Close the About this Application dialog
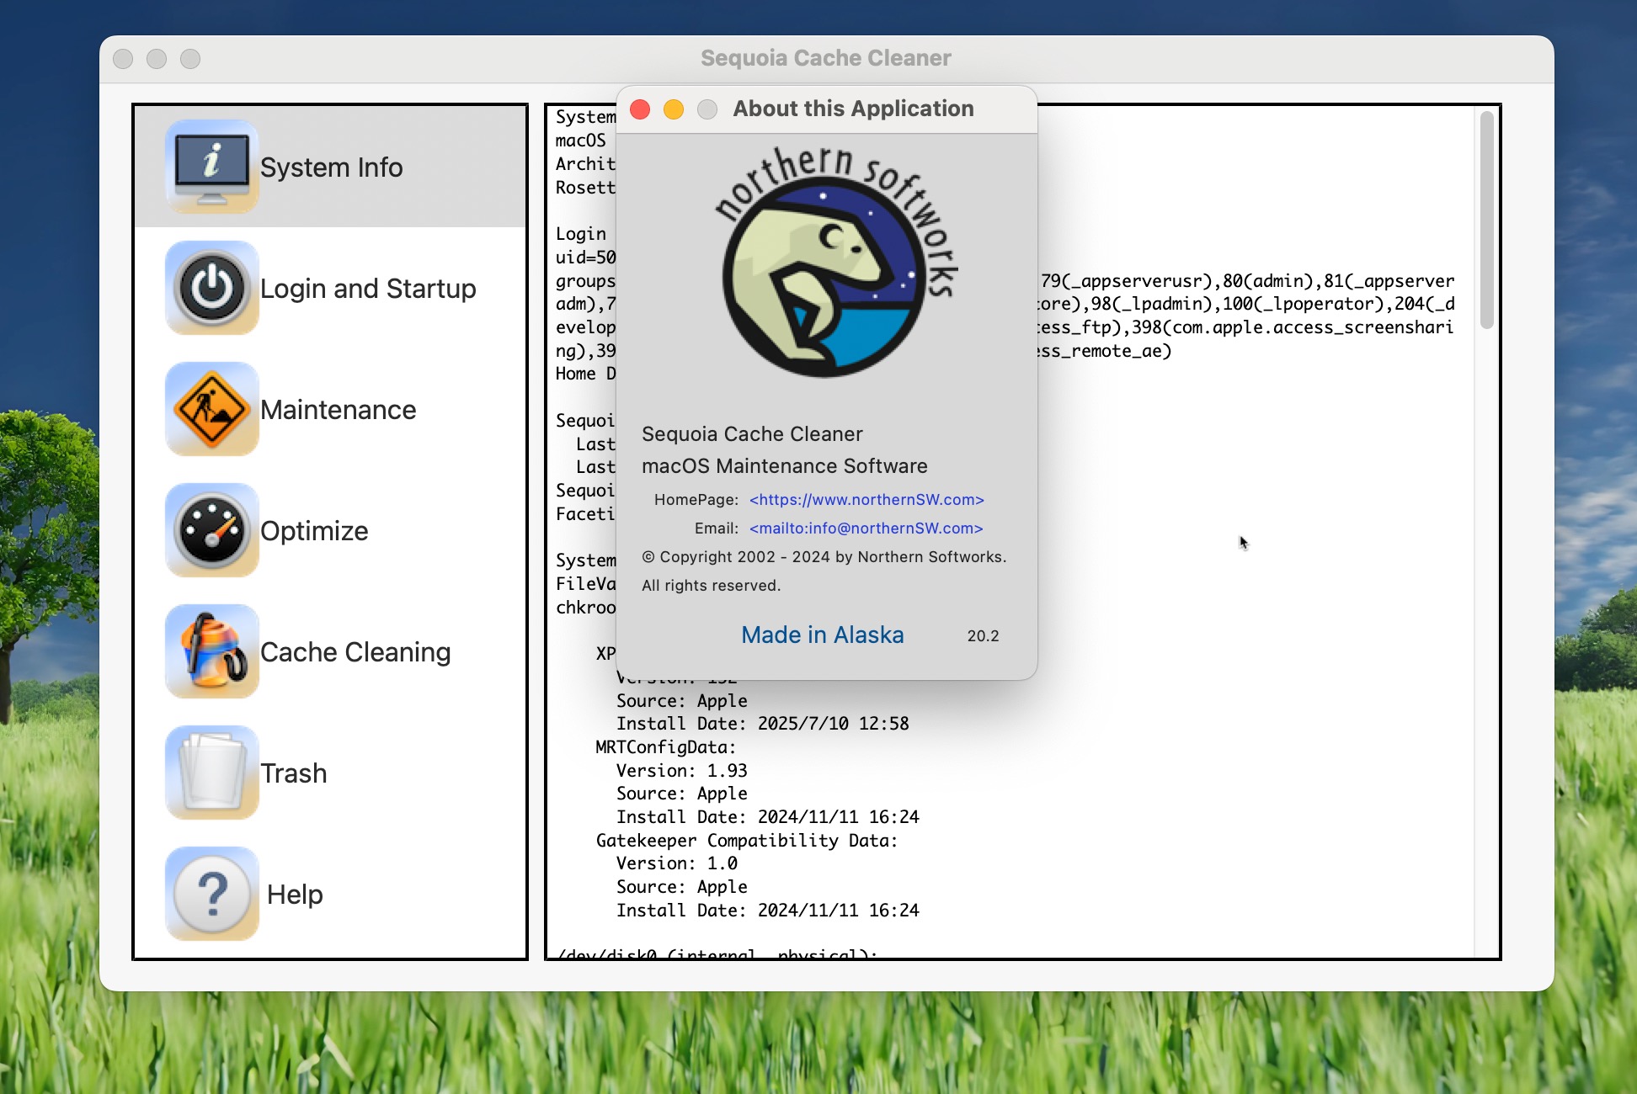This screenshot has height=1094, width=1637. click(x=640, y=109)
